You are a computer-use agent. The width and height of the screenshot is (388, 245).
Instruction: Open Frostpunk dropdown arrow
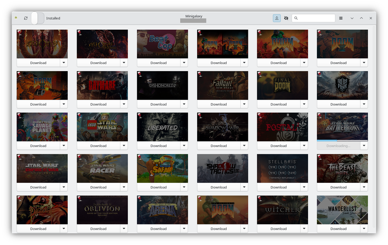pos(364,104)
